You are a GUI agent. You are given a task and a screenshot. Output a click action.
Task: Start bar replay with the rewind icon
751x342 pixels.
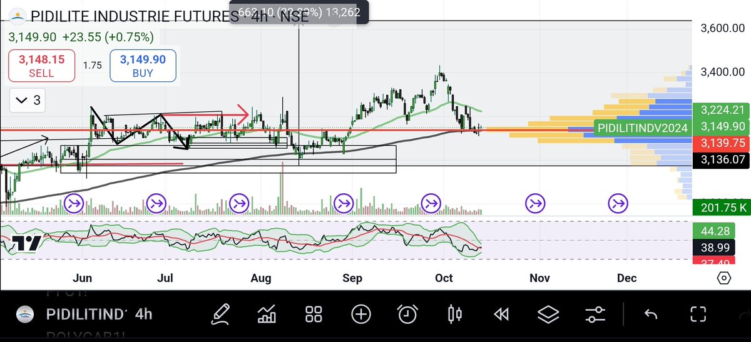tap(501, 314)
